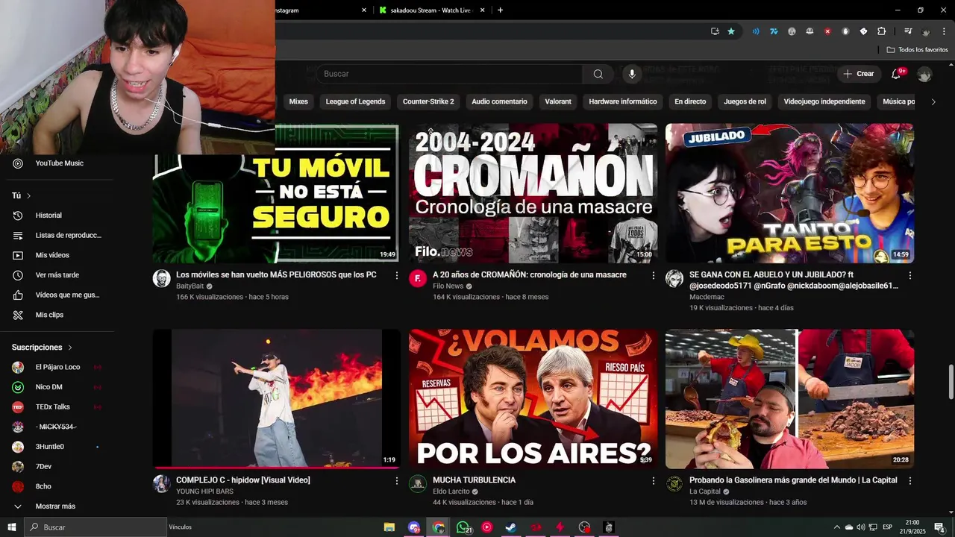Open Chrome extensions puzzle icon
955x537 pixels.
[x=881, y=31]
